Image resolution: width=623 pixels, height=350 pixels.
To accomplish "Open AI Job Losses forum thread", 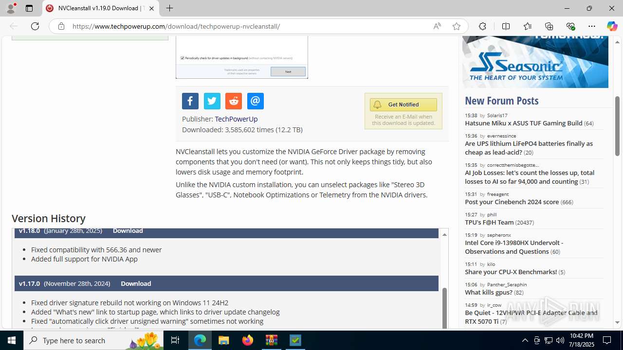I will click(x=530, y=177).
